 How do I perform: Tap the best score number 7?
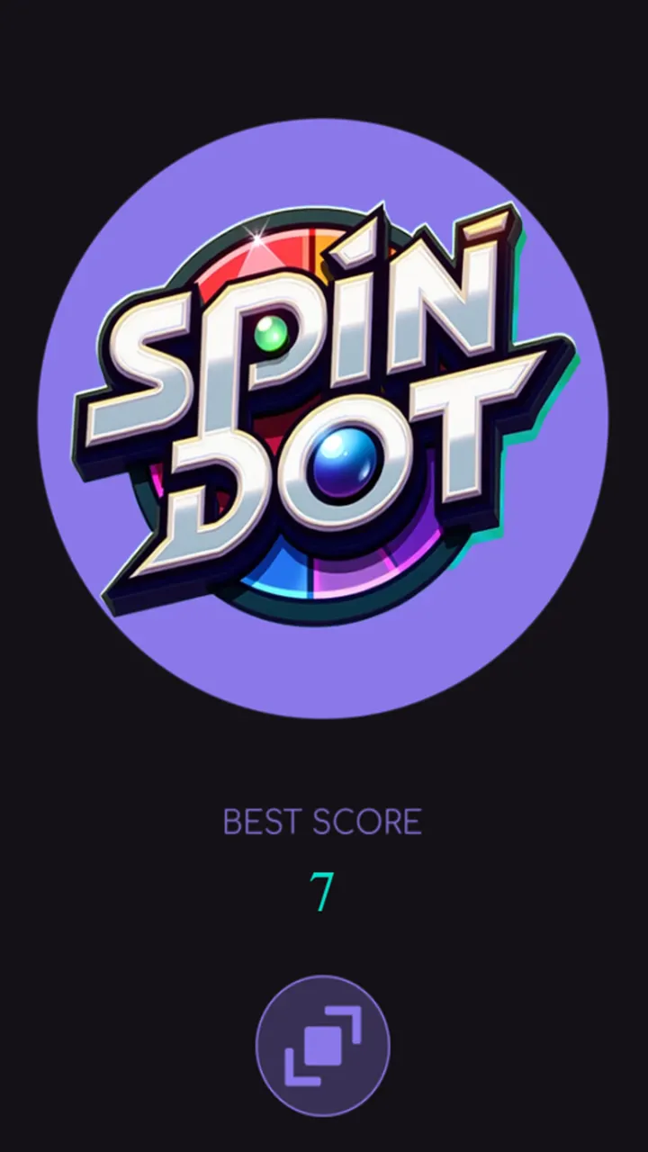click(322, 892)
